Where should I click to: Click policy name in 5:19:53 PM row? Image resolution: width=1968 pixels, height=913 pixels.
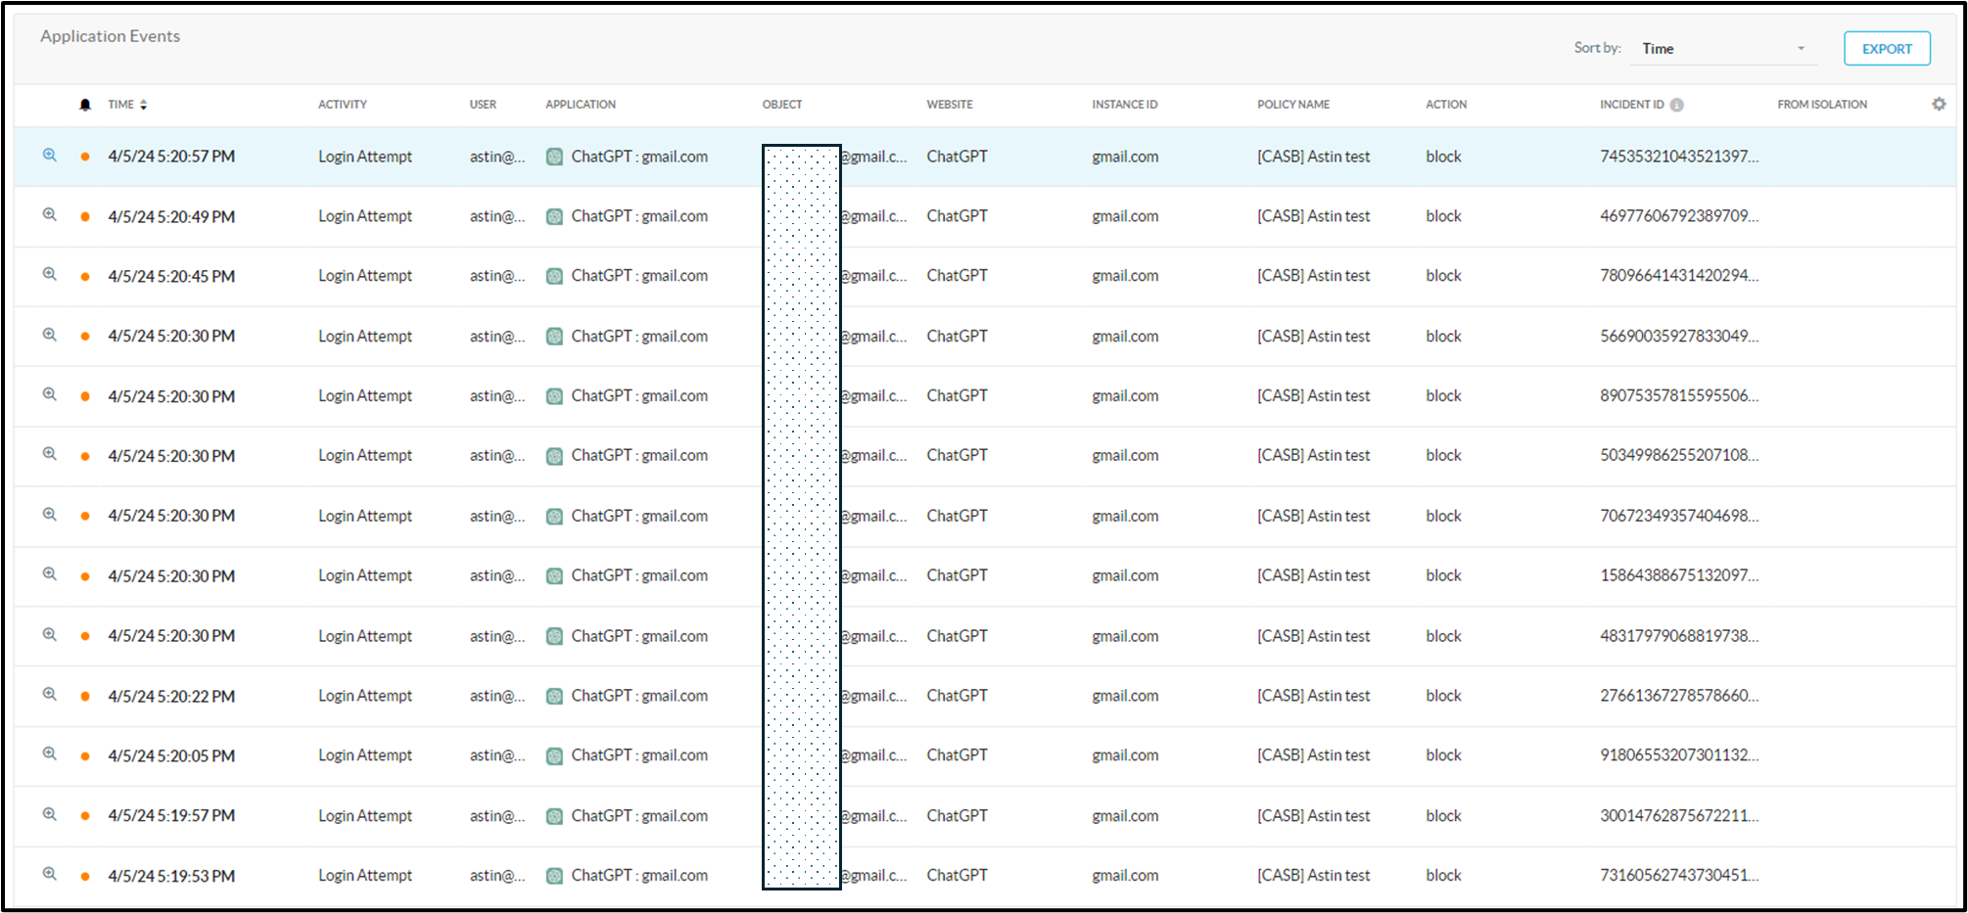[1314, 876]
